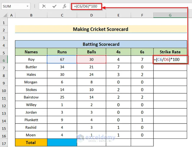Click Roy's balls cell showing 30
The height and width of the screenshot is (147, 192).
(92, 59)
